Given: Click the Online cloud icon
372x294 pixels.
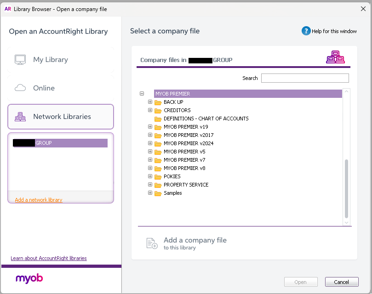Looking at the screenshot, I should [x=20, y=88].
